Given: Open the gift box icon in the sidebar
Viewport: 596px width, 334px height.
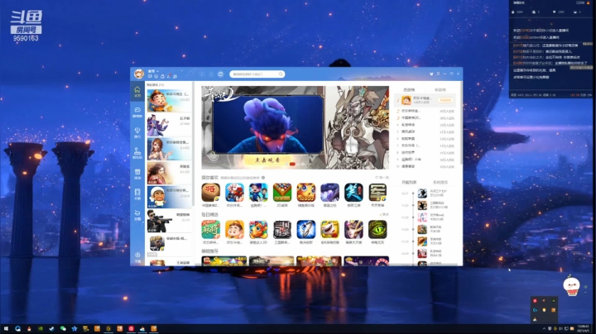Looking at the screenshot, I should (x=137, y=174).
